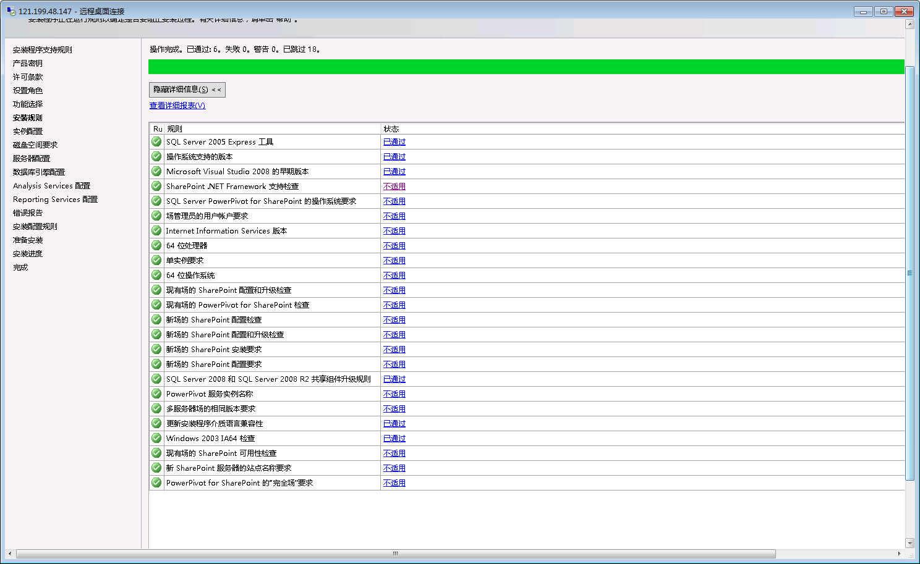920x564 pixels.
Task: Click check icon next to Microsoft Visual Studio 2008 的早期版本
Action: (156, 171)
